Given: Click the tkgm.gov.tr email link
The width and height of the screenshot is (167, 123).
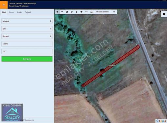Looking at the screenshot, I should pos(27,120).
